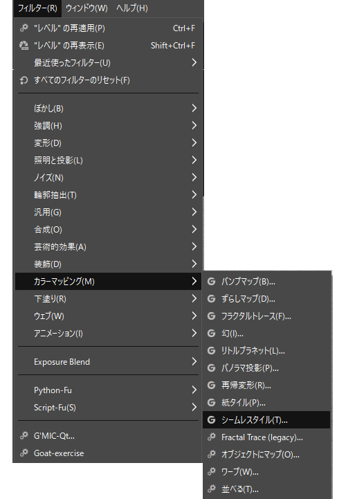Click the reshow "レベル" filter icon
Image resolution: width=346 pixels, height=499 pixels.
coord(24,46)
